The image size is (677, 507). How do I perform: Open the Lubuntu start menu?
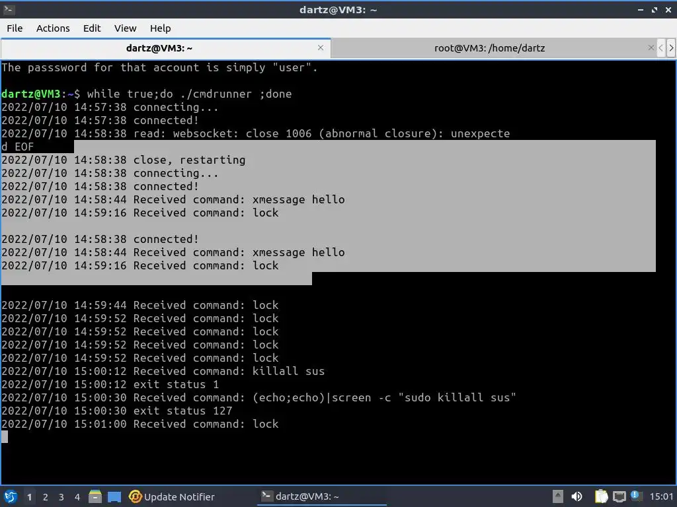(x=11, y=496)
